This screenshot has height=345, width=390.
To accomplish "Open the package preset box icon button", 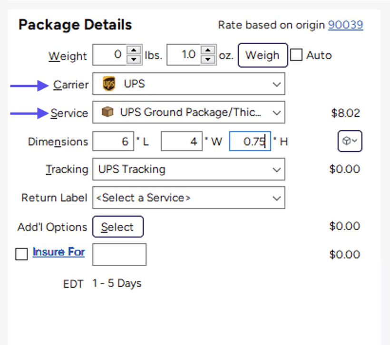I will pyautogui.click(x=350, y=141).
